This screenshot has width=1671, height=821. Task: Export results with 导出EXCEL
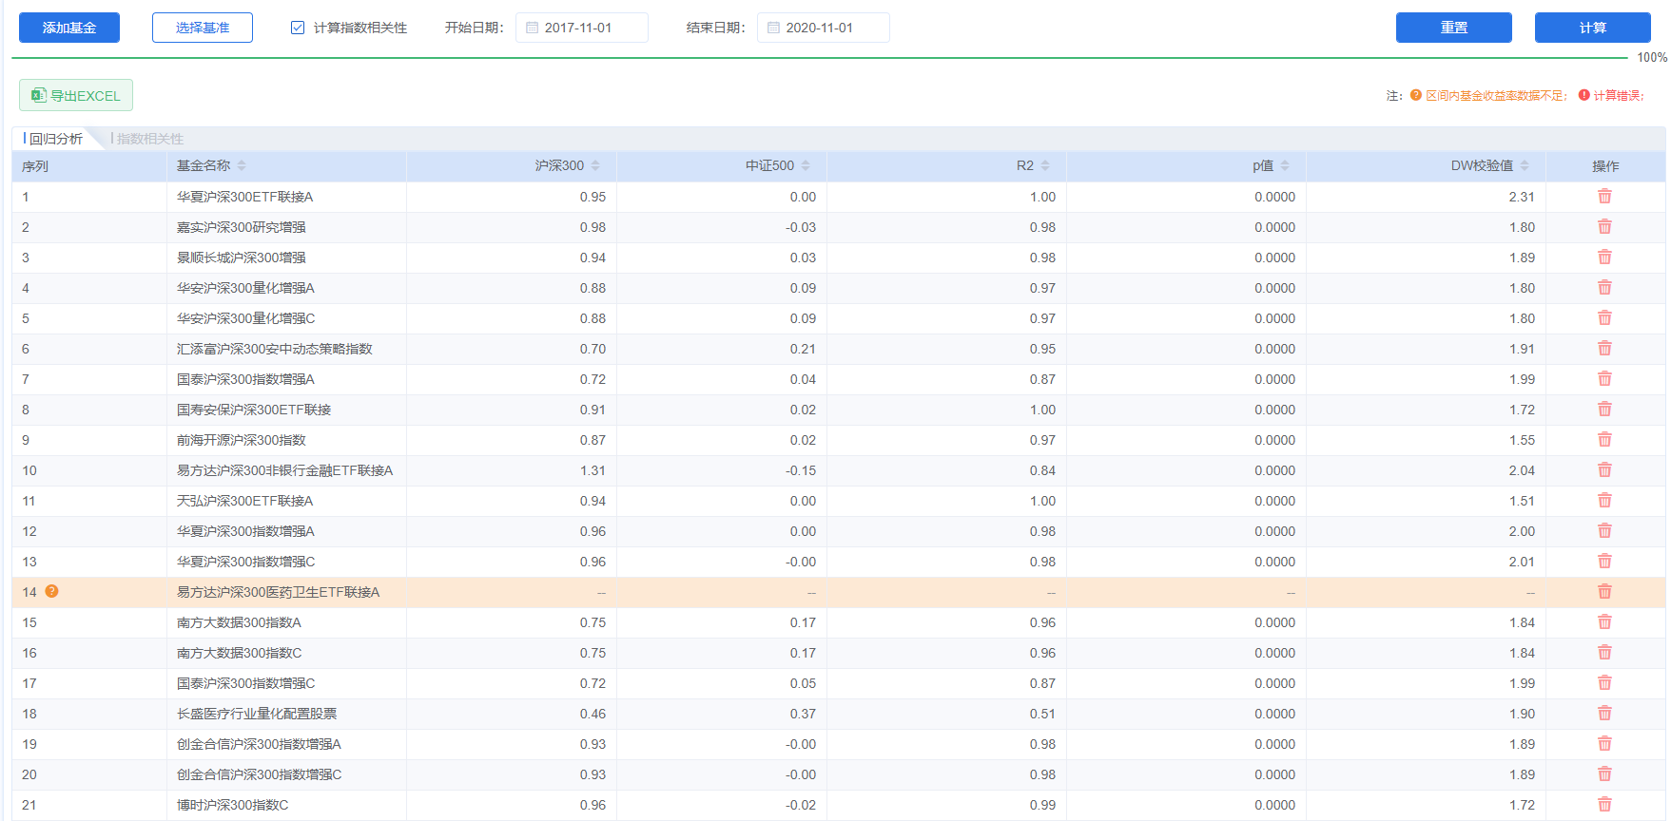[x=76, y=95]
